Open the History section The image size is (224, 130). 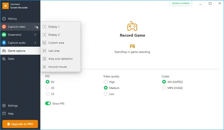point(20,19)
